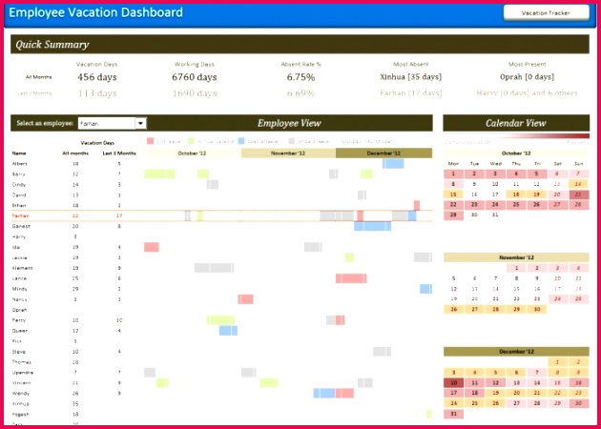The width and height of the screenshot is (601, 429).
Task: Select the November '12 timeline header
Action: pyautogui.click(x=288, y=153)
